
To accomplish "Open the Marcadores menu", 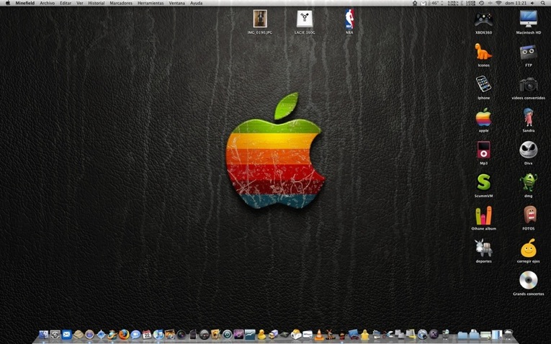I will 120,4.
